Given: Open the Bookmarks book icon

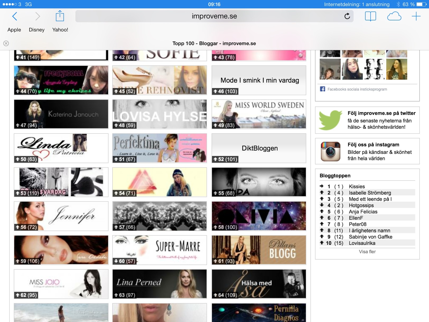Looking at the screenshot, I should [x=370, y=16].
